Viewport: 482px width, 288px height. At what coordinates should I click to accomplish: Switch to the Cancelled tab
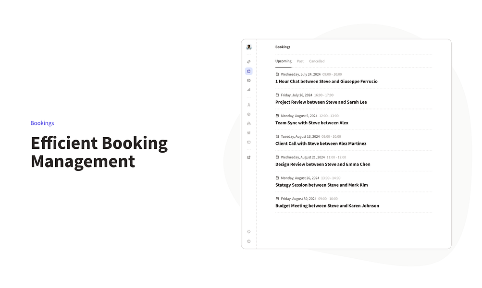pyautogui.click(x=317, y=61)
